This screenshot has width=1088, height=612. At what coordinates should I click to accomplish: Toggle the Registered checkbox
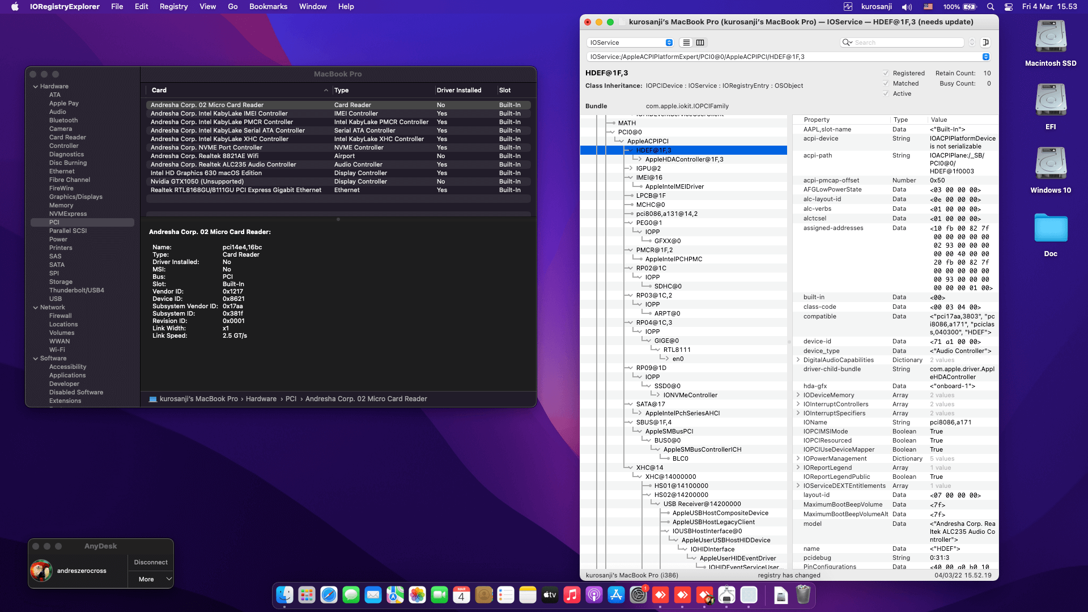click(886, 73)
